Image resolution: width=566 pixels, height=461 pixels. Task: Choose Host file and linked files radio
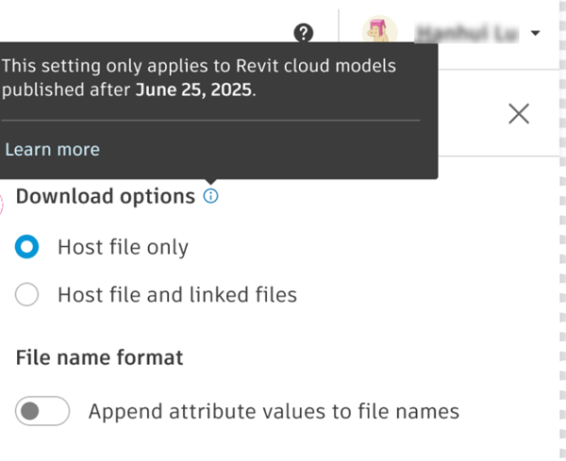pos(27,295)
